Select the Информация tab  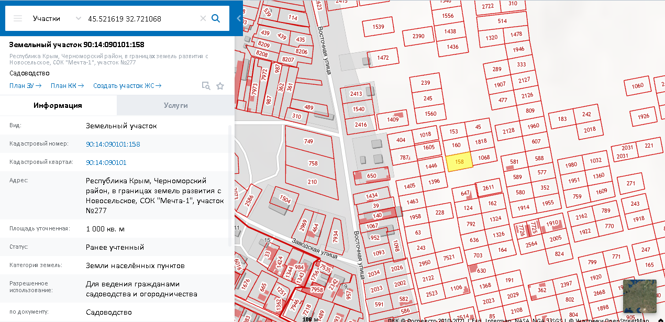click(x=58, y=105)
